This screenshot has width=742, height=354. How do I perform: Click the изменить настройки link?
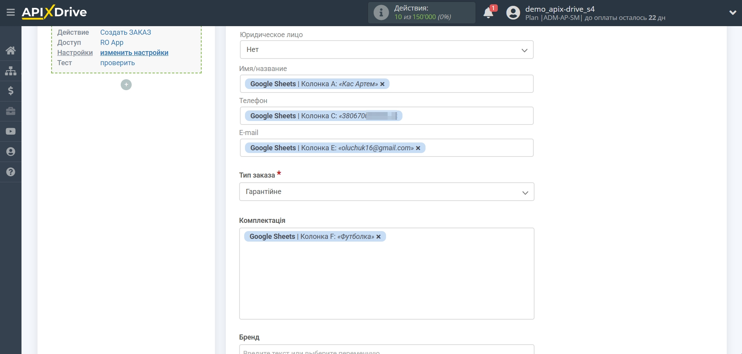coord(134,53)
